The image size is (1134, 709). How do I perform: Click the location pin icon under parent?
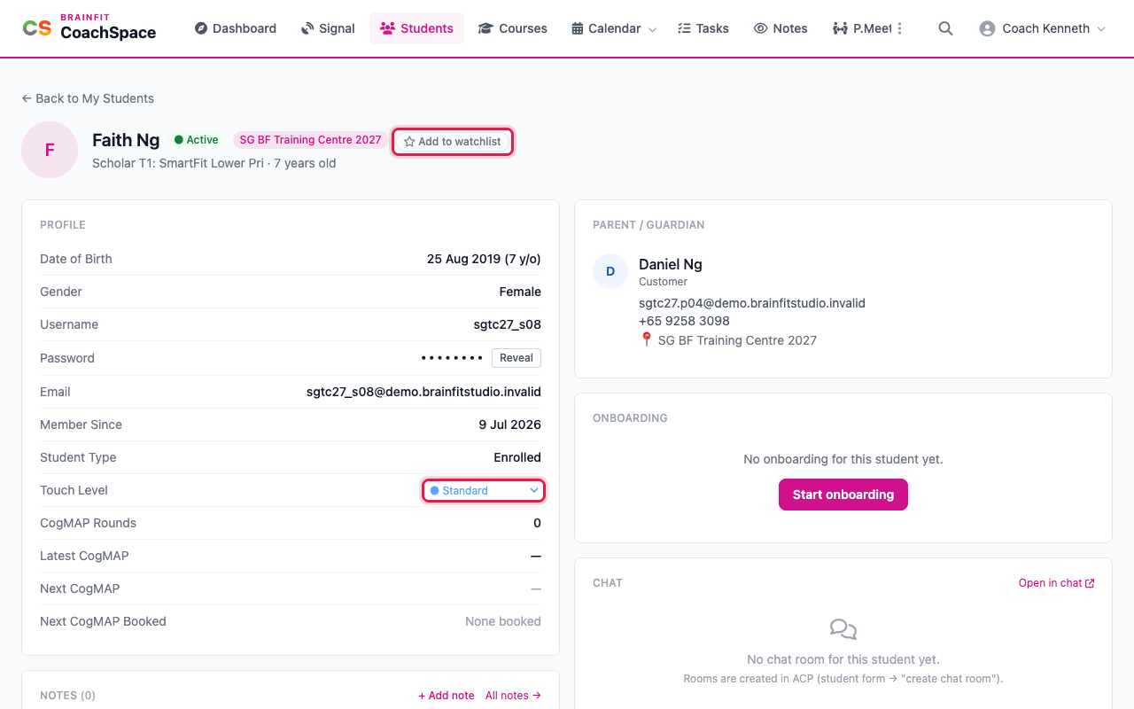click(646, 339)
